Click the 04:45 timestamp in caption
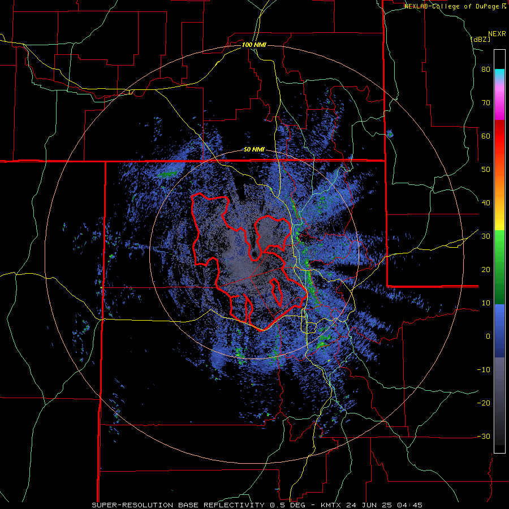 pos(409,505)
